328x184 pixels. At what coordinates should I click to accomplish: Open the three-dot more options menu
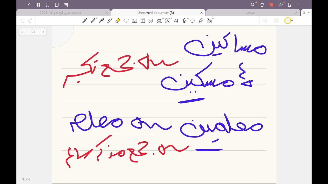coord(299,5)
